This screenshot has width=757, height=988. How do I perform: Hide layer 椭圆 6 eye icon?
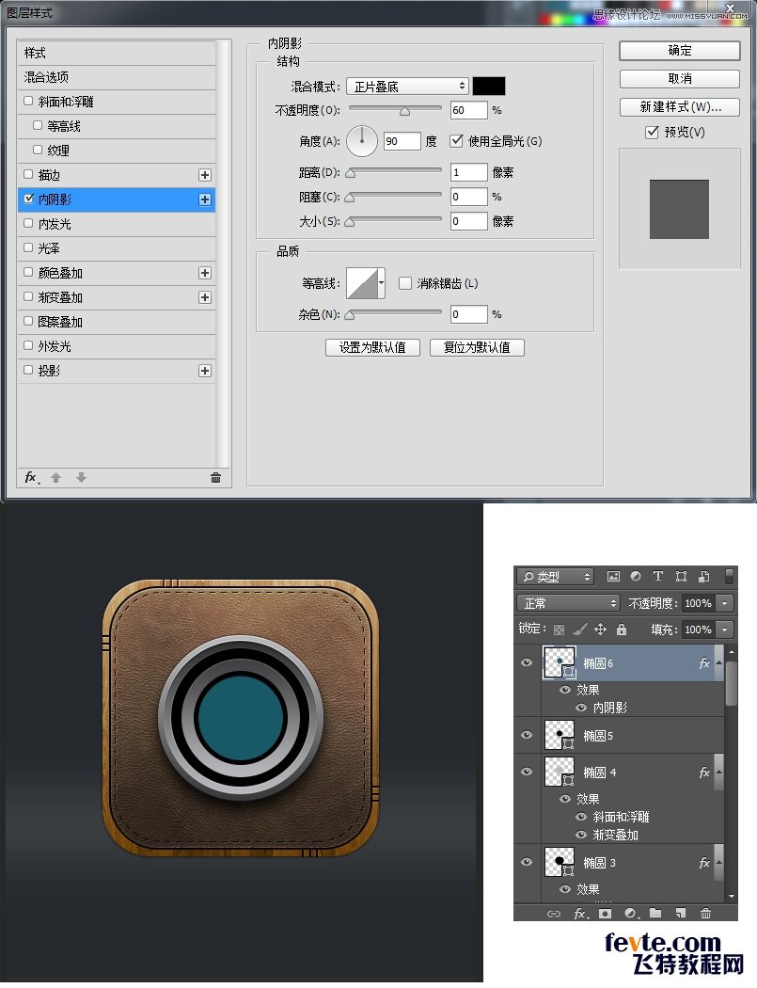(528, 662)
